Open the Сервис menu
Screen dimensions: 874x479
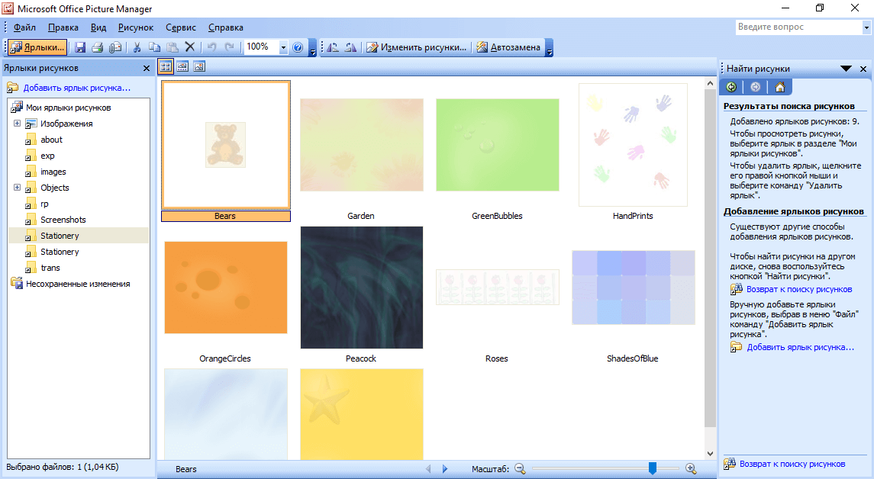pyautogui.click(x=180, y=27)
